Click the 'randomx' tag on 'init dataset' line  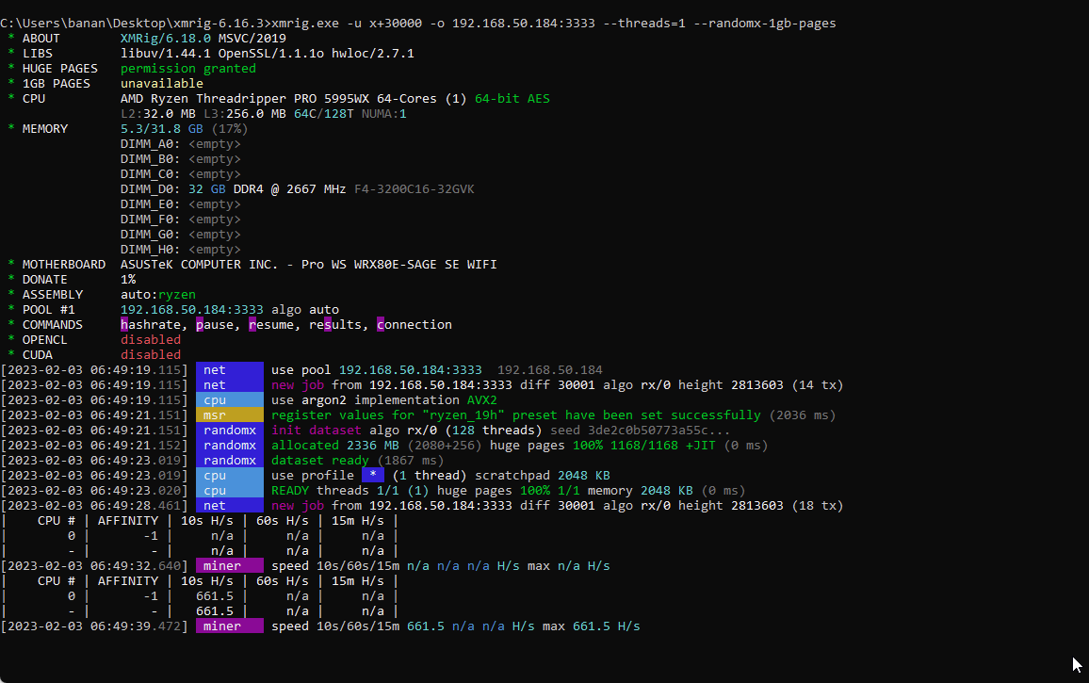(x=229, y=431)
